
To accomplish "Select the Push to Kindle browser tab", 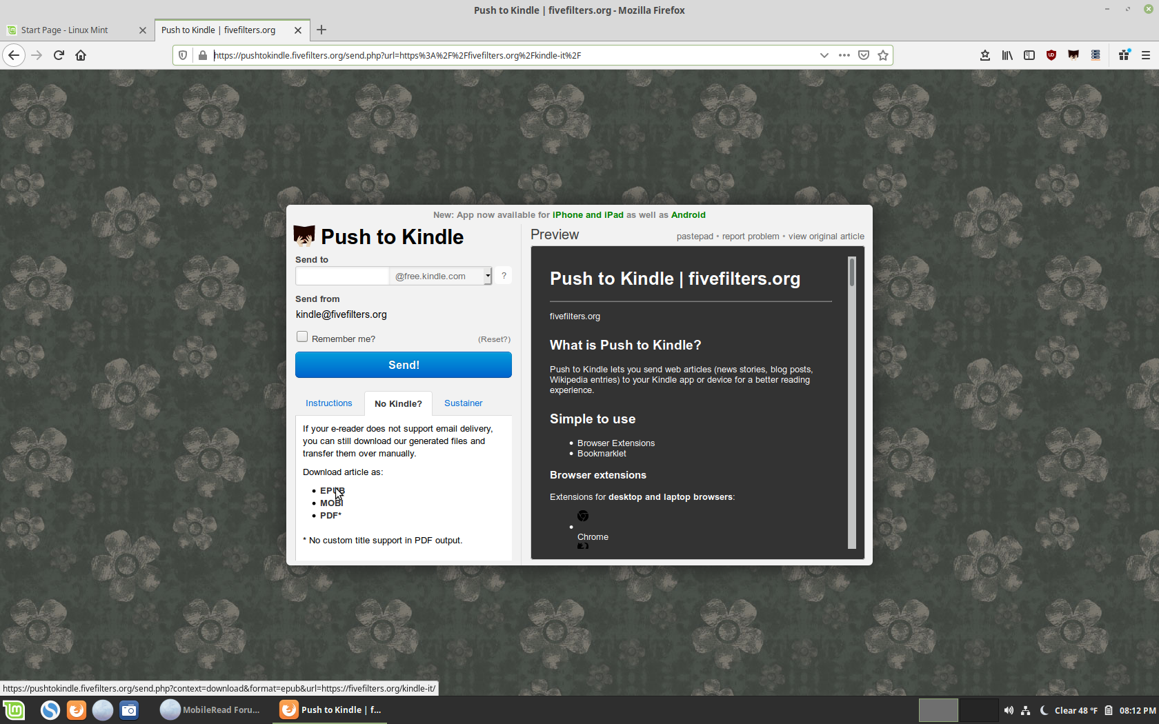I will tap(232, 30).
